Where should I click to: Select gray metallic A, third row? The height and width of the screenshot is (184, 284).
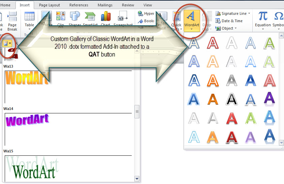click(x=232, y=80)
